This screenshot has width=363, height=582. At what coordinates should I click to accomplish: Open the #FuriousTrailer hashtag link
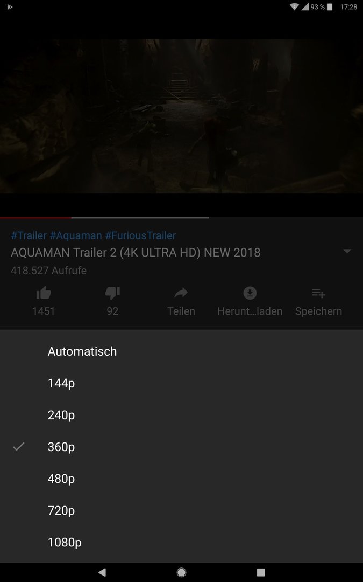(x=140, y=235)
